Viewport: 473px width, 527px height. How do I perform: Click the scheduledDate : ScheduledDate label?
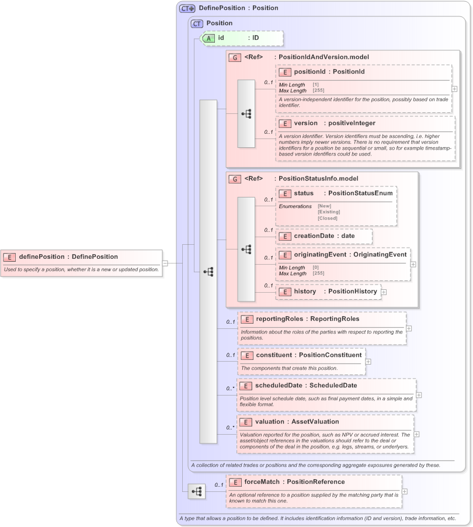click(x=306, y=386)
